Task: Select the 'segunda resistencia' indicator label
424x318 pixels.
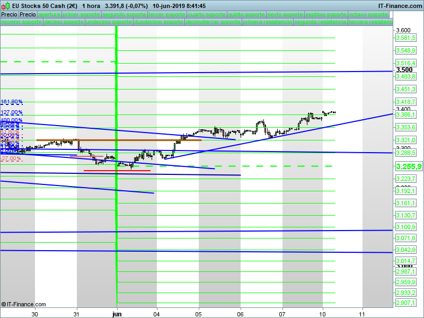Action: [321, 22]
